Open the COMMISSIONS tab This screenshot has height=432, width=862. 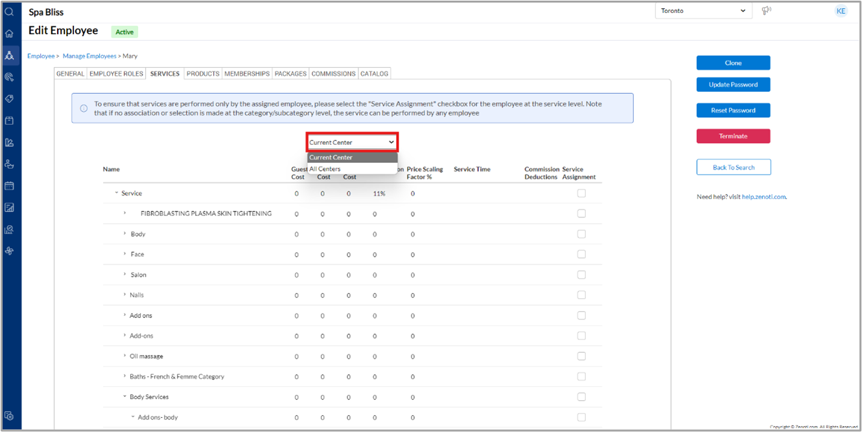tap(334, 74)
